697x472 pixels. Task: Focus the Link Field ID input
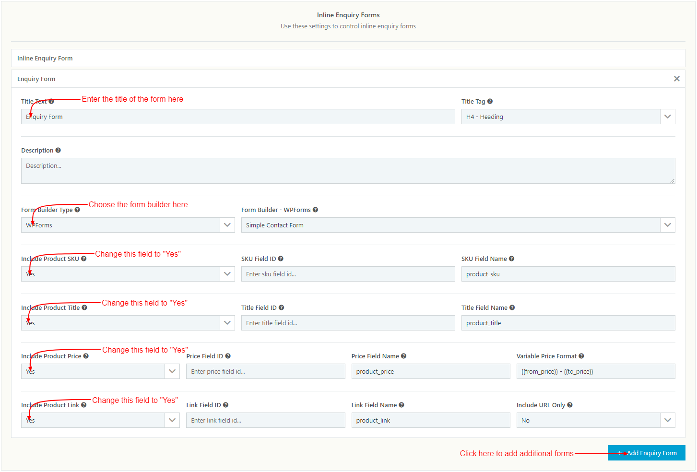point(266,421)
